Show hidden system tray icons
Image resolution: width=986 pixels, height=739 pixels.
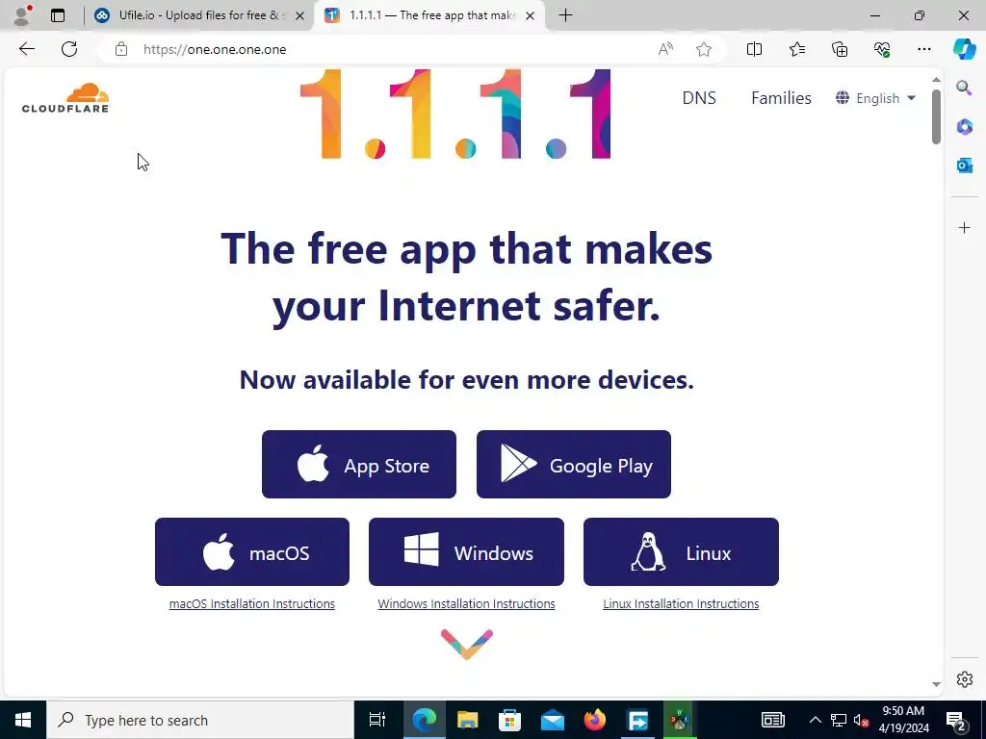pyautogui.click(x=815, y=720)
